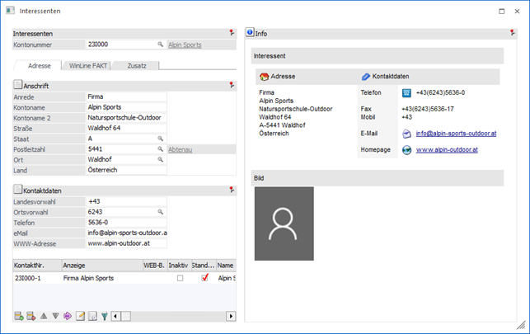This screenshot has height=334, width=530.
Task: Switch to the WinLine FAKT tab
Action: 87,65
